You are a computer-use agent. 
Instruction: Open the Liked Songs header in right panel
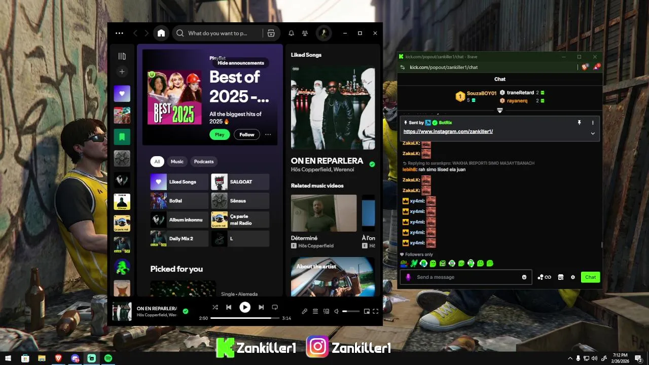pyautogui.click(x=306, y=55)
